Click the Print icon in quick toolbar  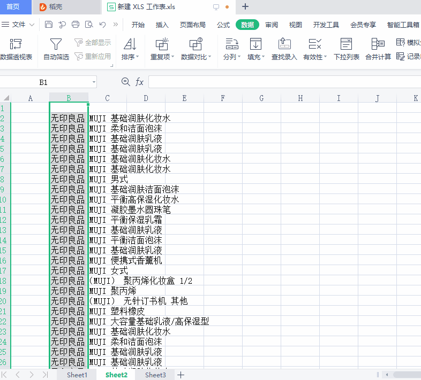76,25
